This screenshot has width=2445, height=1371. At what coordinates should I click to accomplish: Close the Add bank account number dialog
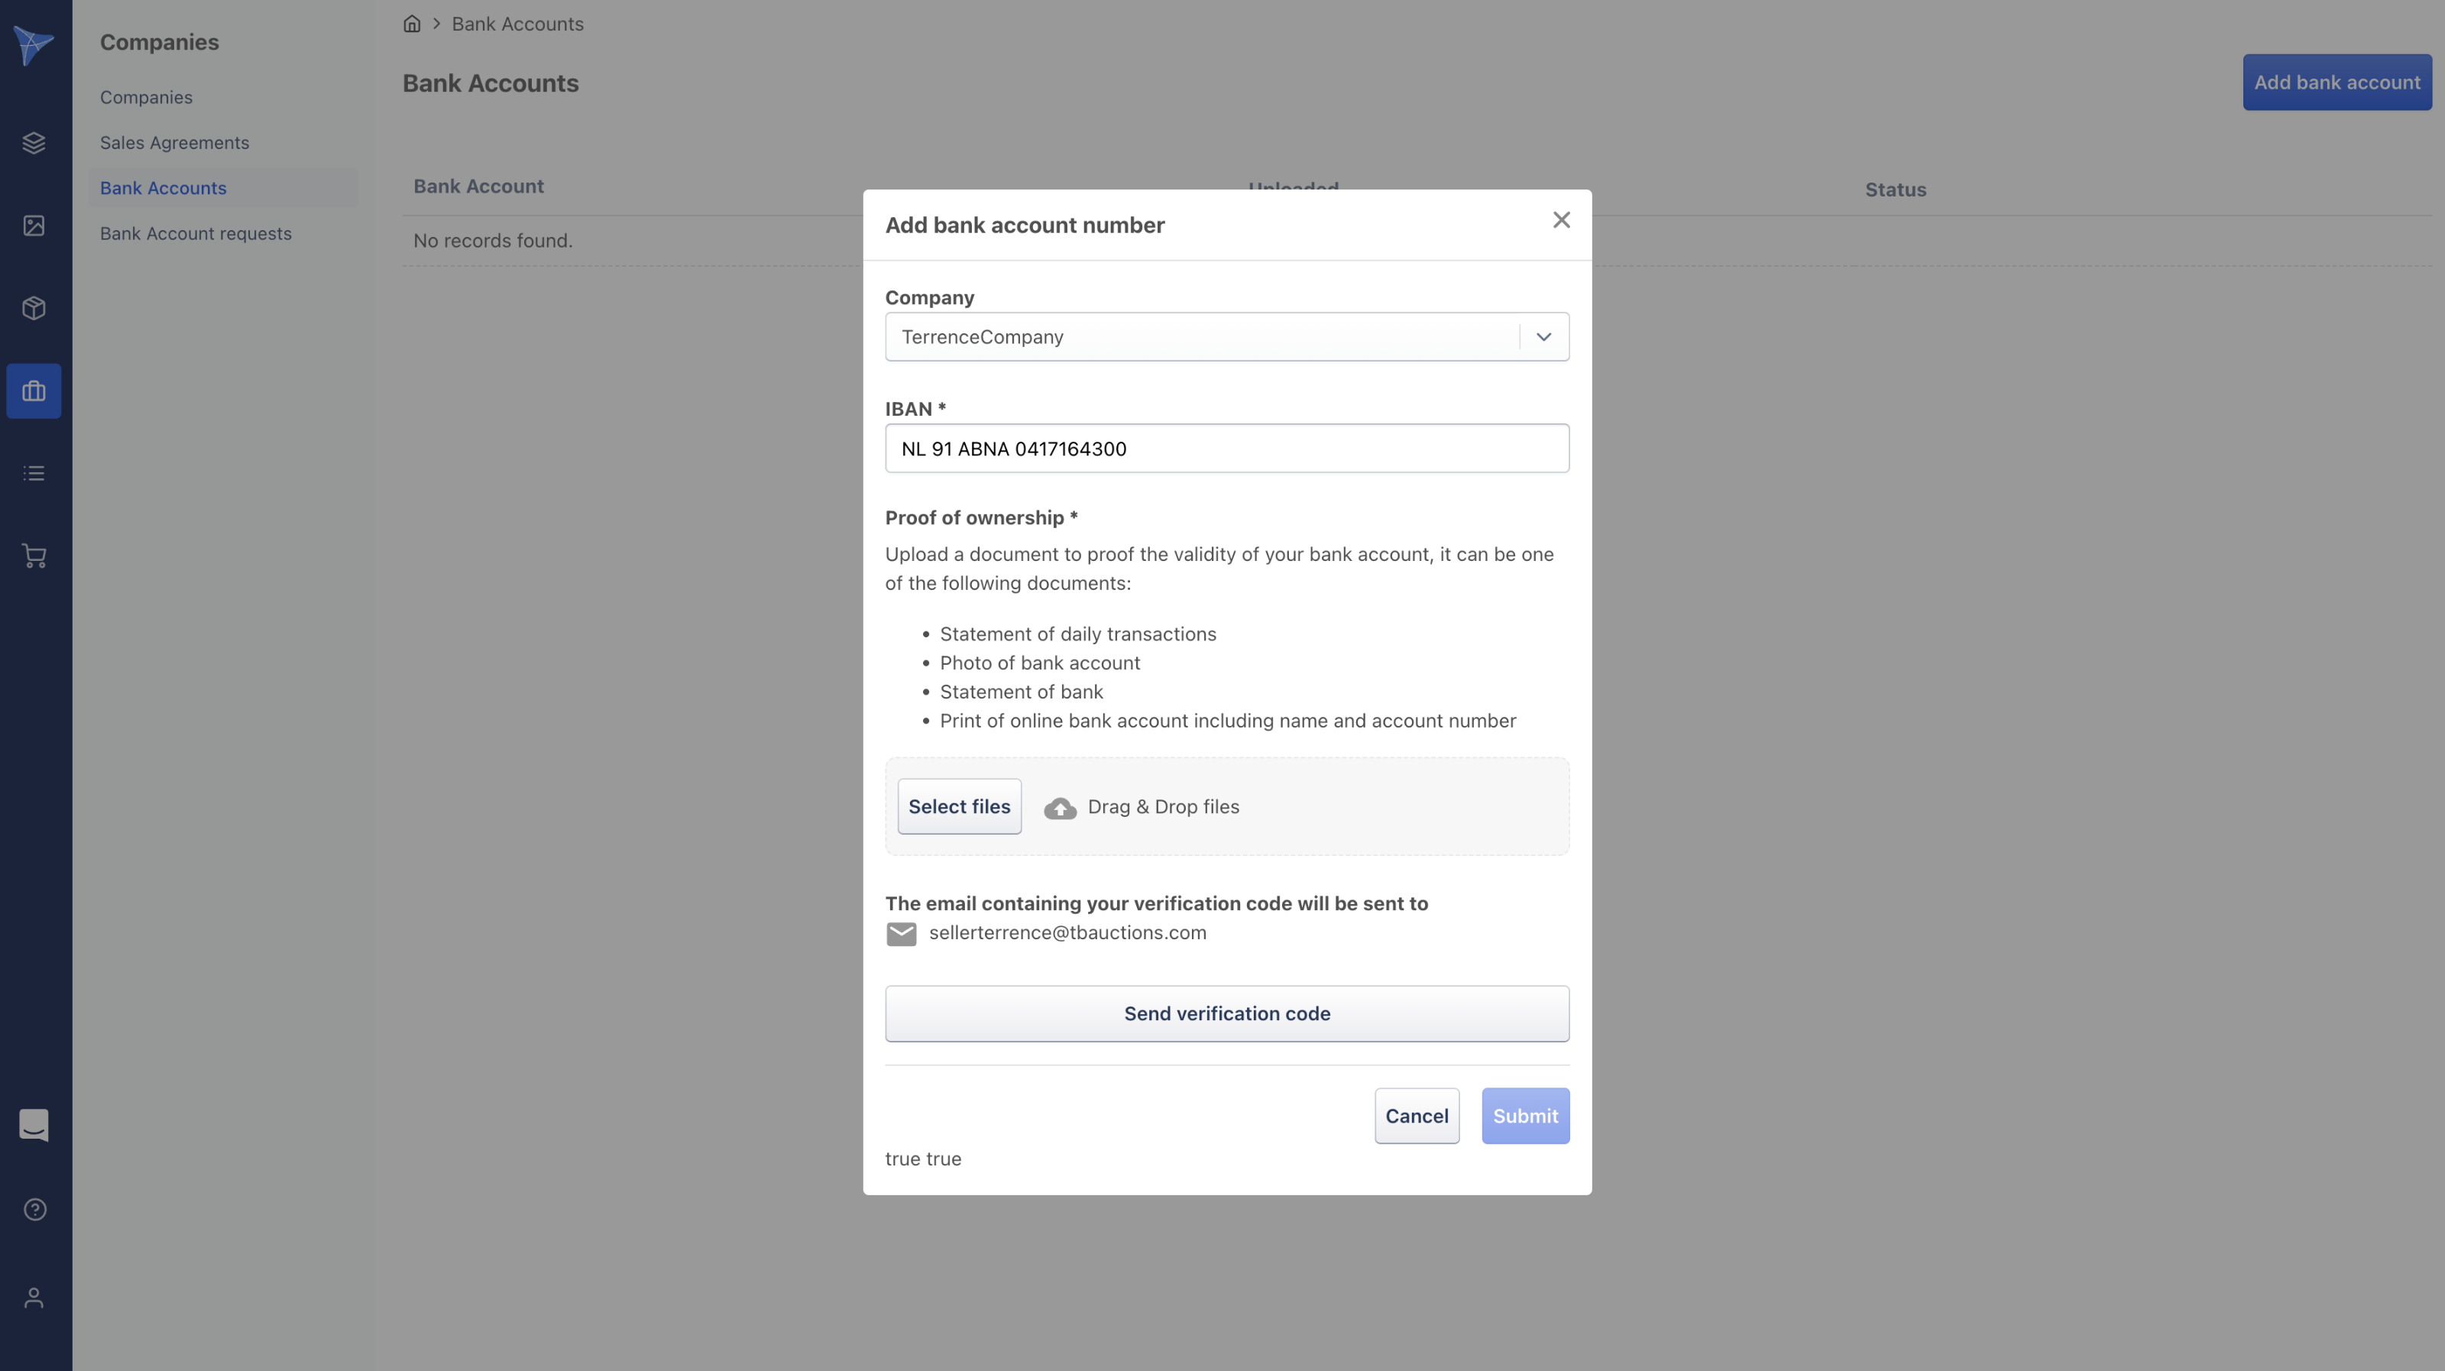click(1560, 219)
